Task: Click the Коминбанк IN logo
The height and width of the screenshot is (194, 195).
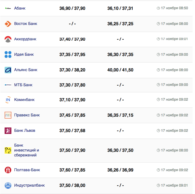Action: click(8, 100)
